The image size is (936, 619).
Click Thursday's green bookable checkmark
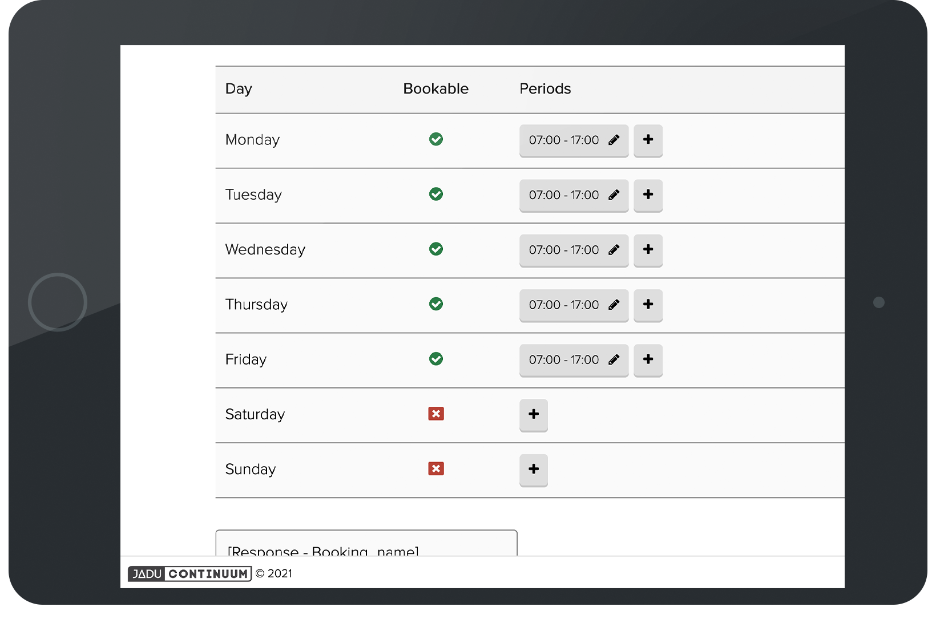(x=436, y=304)
